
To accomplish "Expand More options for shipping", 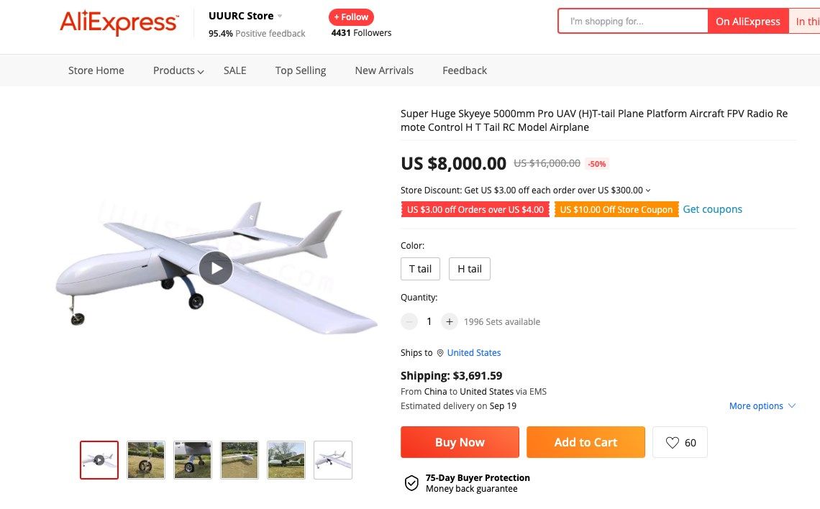I will point(762,406).
